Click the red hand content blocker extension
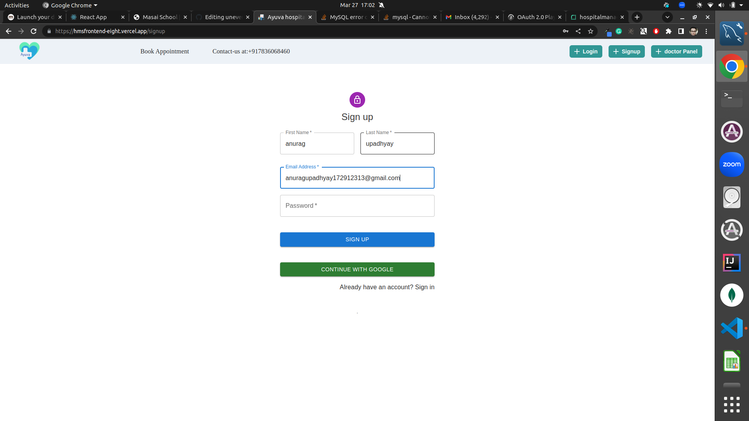Image resolution: width=749 pixels, height=421 pixels. coord(656,31)
